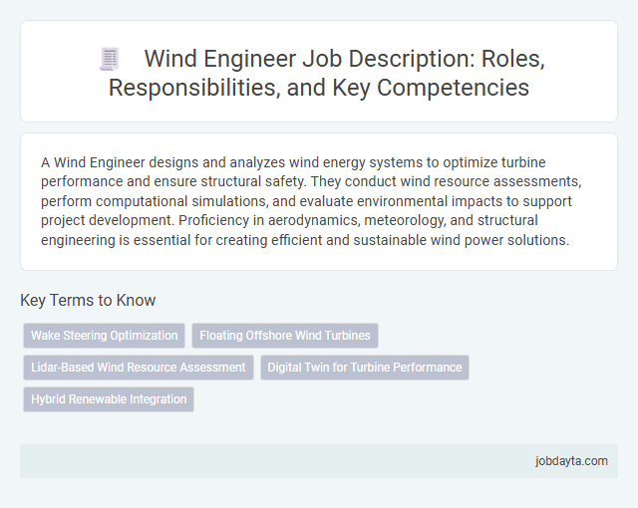Choose the Lidar-Based Wind Resource Assessment tag
Image resolution: width=638 pixels, height=508 pixels.
(x=139, y=368)
